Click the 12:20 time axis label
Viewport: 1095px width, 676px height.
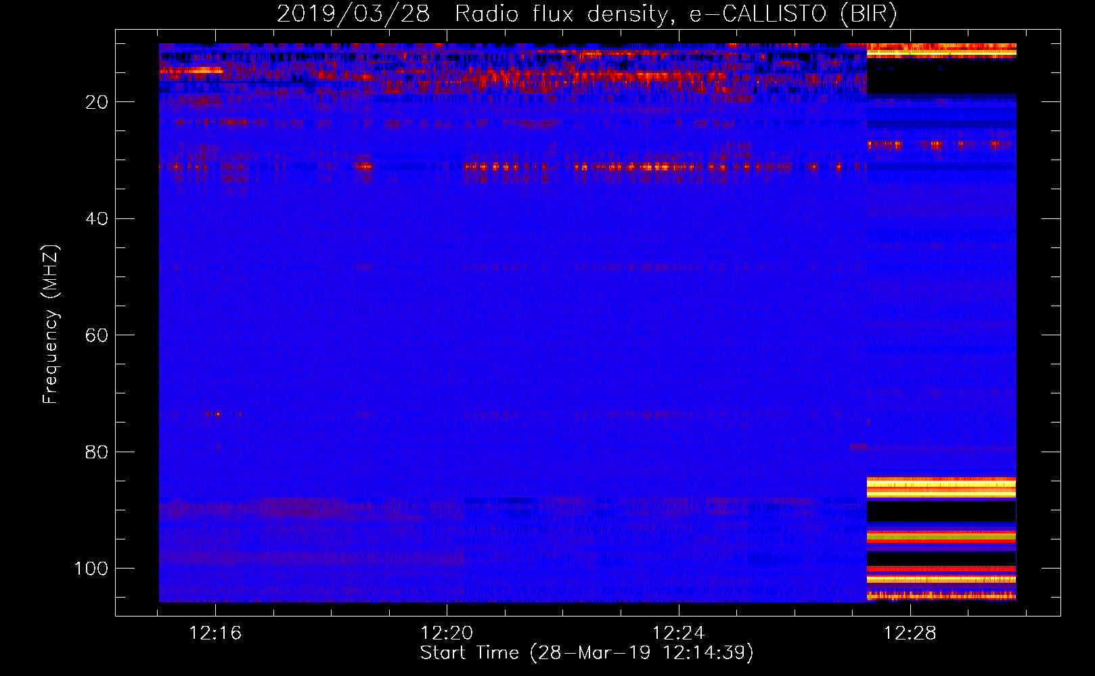[x=447, y=633]
